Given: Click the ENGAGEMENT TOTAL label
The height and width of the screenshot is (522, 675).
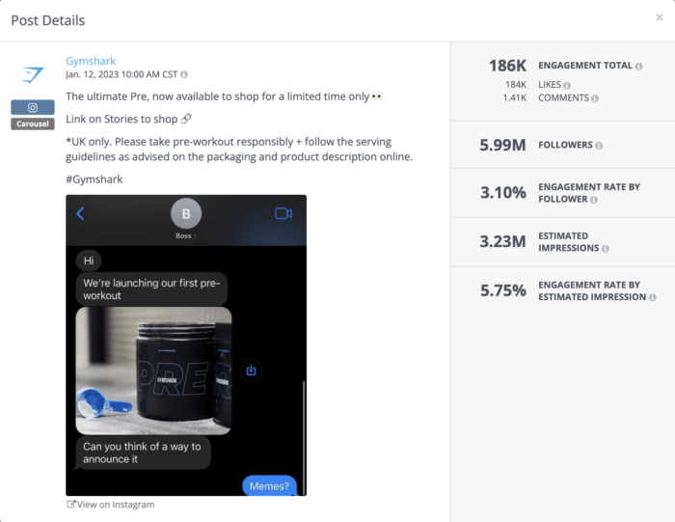Looking at the screenshot, I should coord(585,66).
